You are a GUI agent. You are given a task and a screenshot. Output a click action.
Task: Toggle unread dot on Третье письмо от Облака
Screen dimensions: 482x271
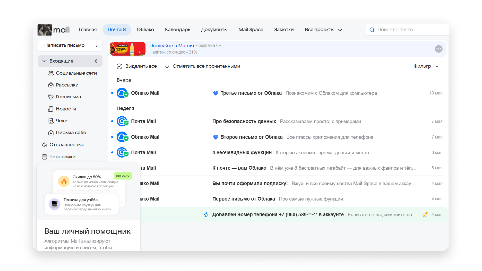point(112,93)
